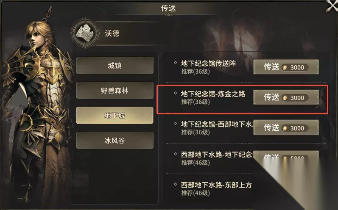Click diamond bullet beside 西部地下水路-地下纪念馆
338x210 pixels.
coord(175,154)
